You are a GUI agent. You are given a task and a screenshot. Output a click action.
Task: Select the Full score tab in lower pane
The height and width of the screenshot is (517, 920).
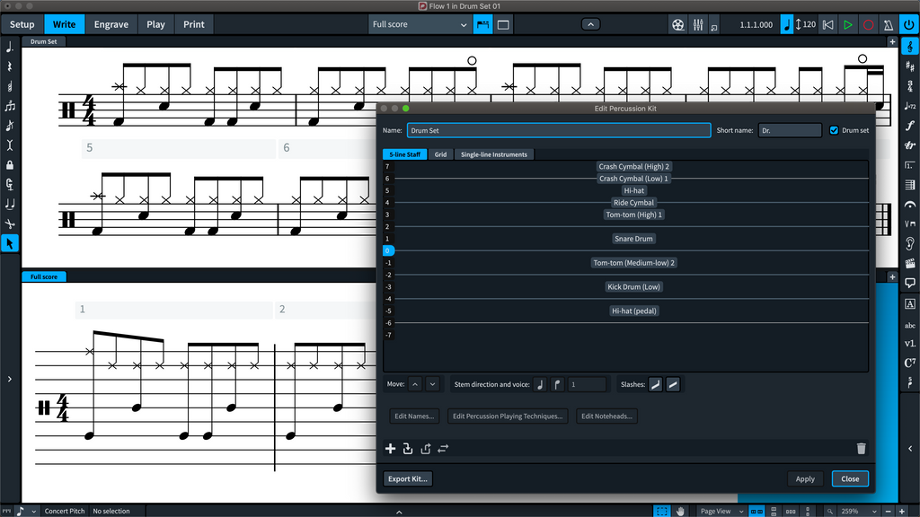pyautogui.click(x=44, y=276)
